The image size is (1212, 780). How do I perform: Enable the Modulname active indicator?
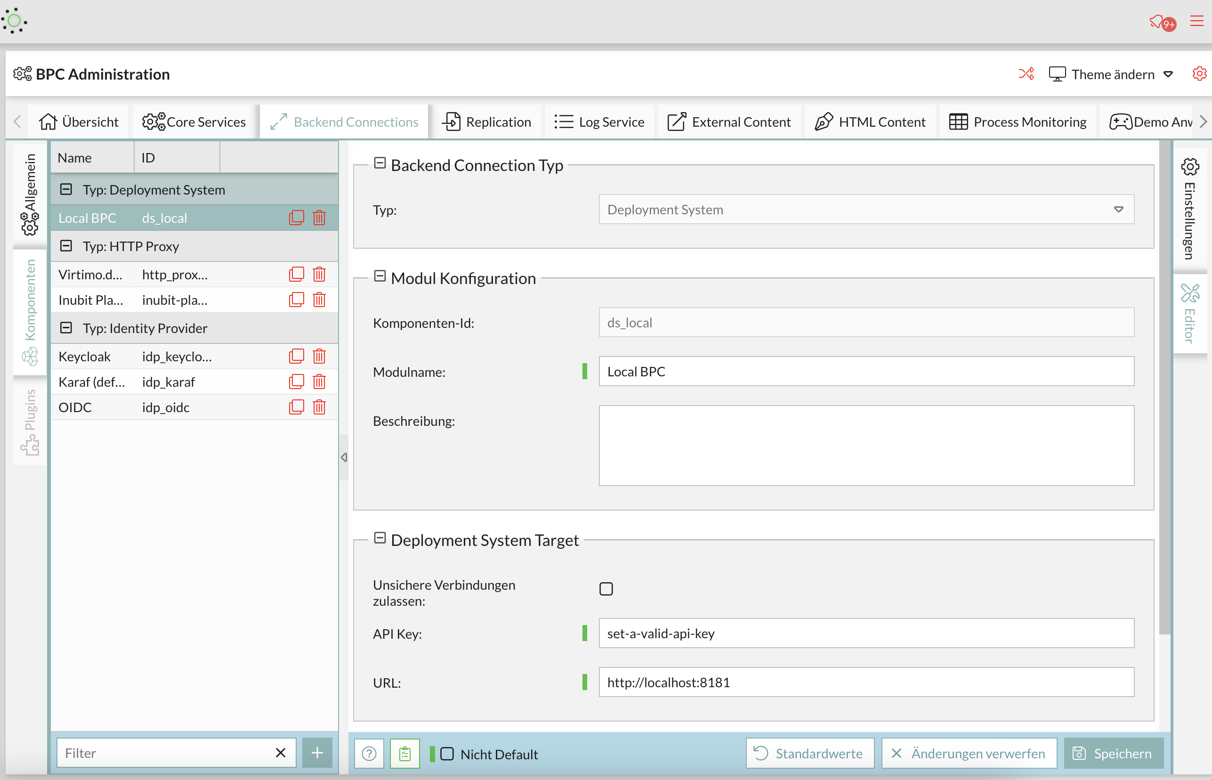pos(584,371)
